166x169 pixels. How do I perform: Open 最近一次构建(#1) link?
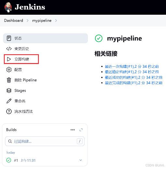coord(132,66)
